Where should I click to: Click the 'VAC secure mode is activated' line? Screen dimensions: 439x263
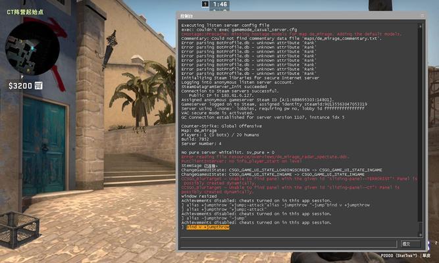click(217, 112)
